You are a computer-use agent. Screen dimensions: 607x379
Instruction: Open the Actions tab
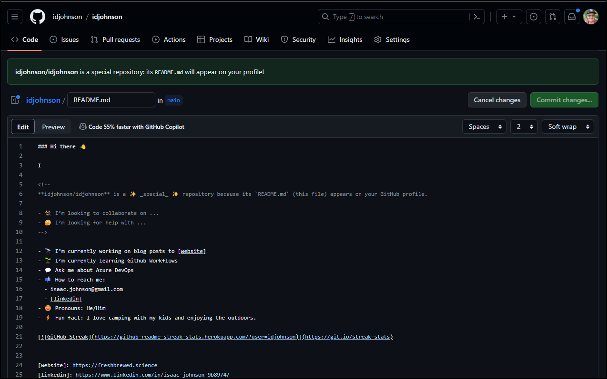(x=169, y=39)
